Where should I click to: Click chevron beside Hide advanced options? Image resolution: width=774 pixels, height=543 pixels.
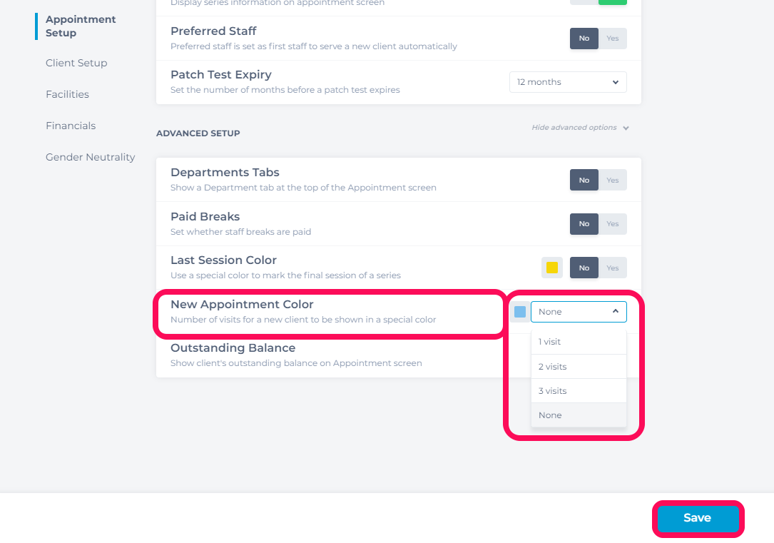coord(626,128)
